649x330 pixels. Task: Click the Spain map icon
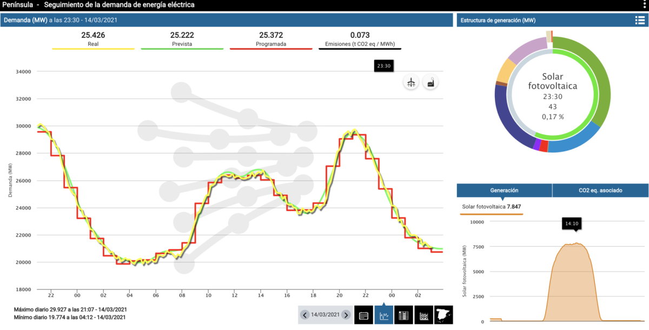[x=443, y=315]
